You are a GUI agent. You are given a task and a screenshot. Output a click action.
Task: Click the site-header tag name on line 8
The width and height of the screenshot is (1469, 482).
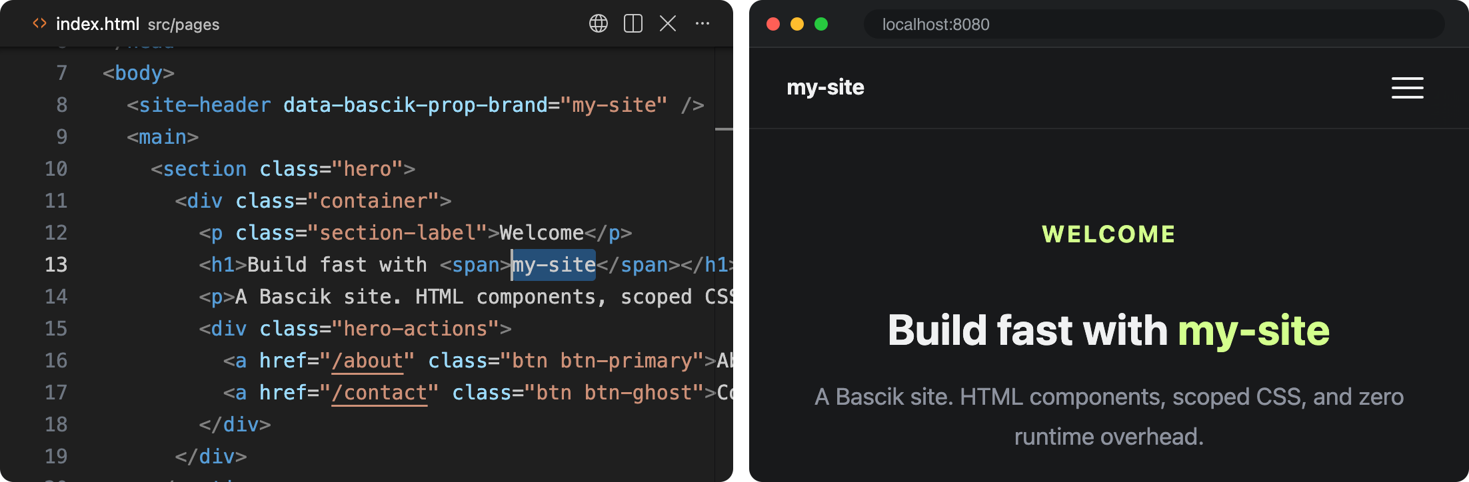point(205,105)
